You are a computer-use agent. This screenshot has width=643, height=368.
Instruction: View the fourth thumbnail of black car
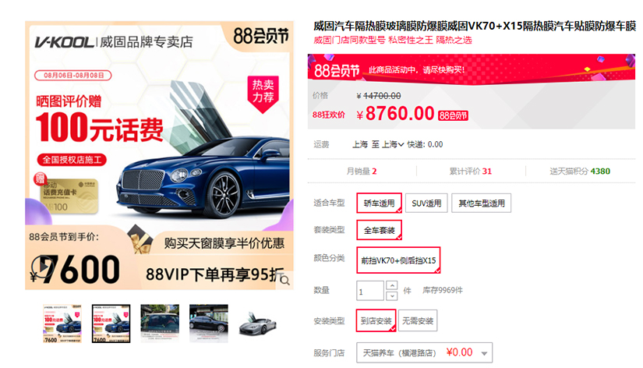coord(209,324)
